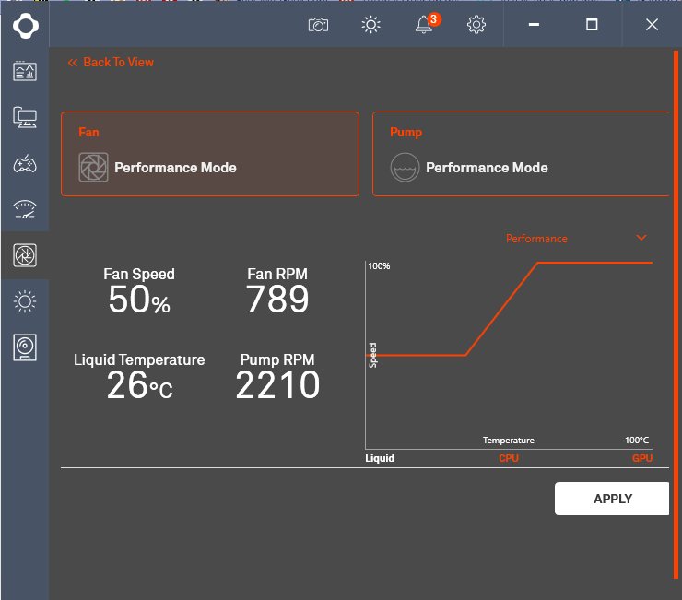This screenshot has height=600, width=682.
Task: Open the devices sidebar icon
Action: click(24, 117)
